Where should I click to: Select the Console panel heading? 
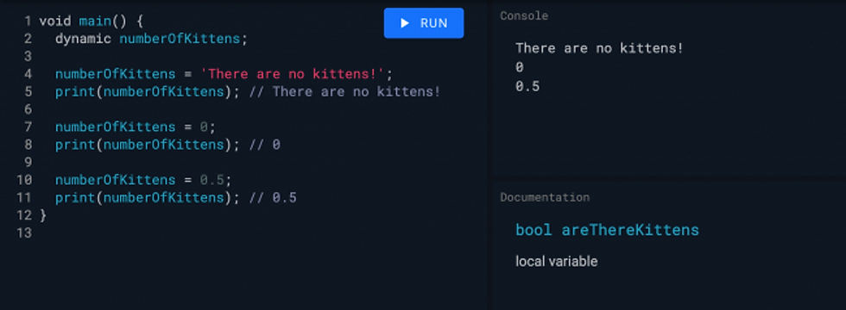click(524, 16)
